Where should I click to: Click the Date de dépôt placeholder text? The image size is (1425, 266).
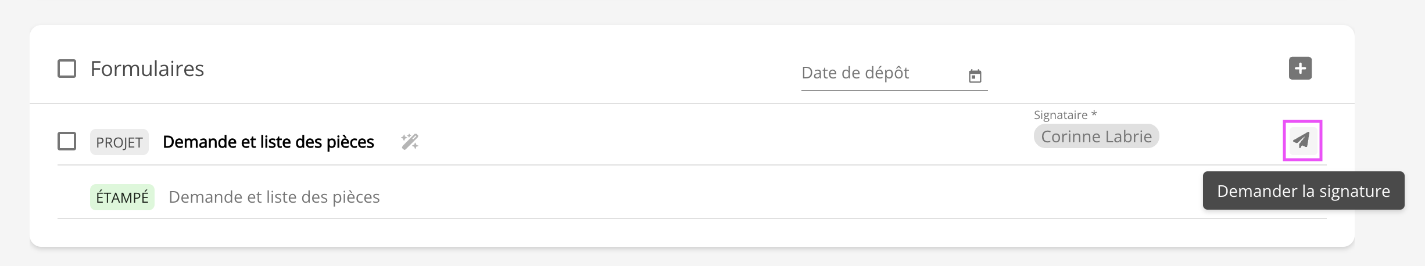[x=855, y=73]
